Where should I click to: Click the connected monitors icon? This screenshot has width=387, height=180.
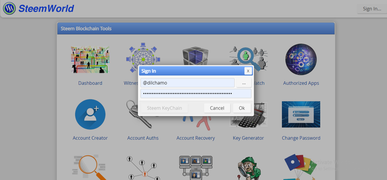coord(196,167)
